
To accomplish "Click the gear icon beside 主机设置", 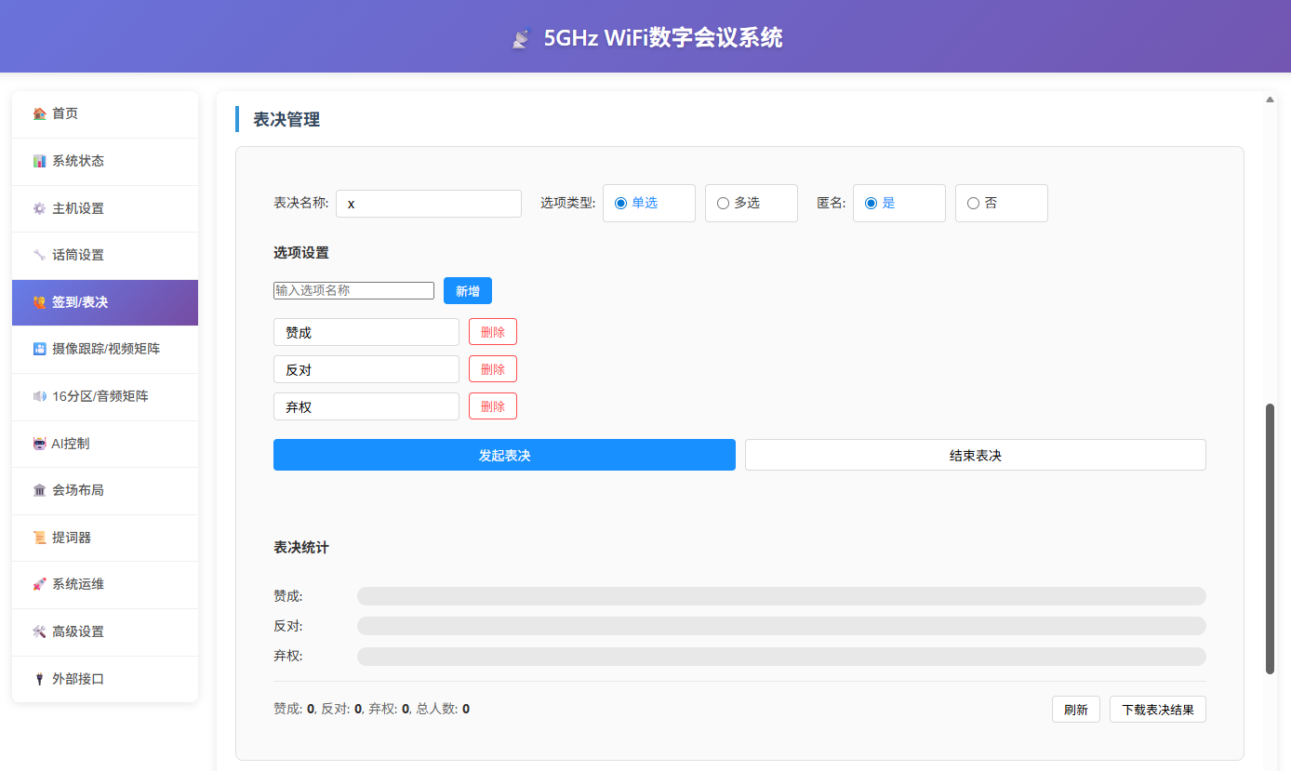I will (x=39, y=208).
